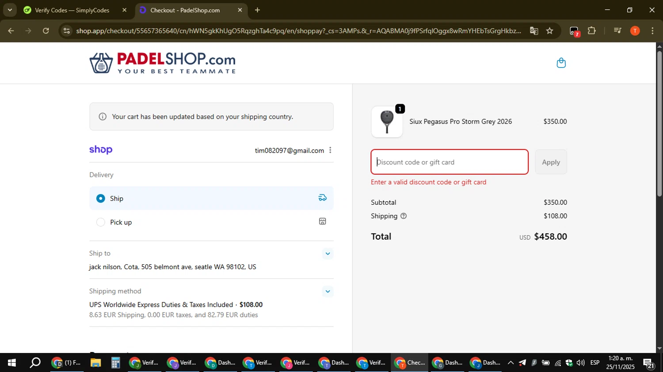Viewport: 663px width, 372px height.
Task: Close the Checkout - PadelShop.com tab
Action: 240,10
